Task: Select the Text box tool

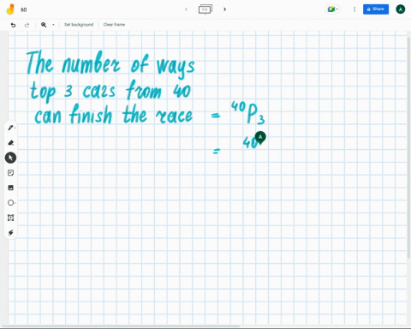Action: pos(11,218)
